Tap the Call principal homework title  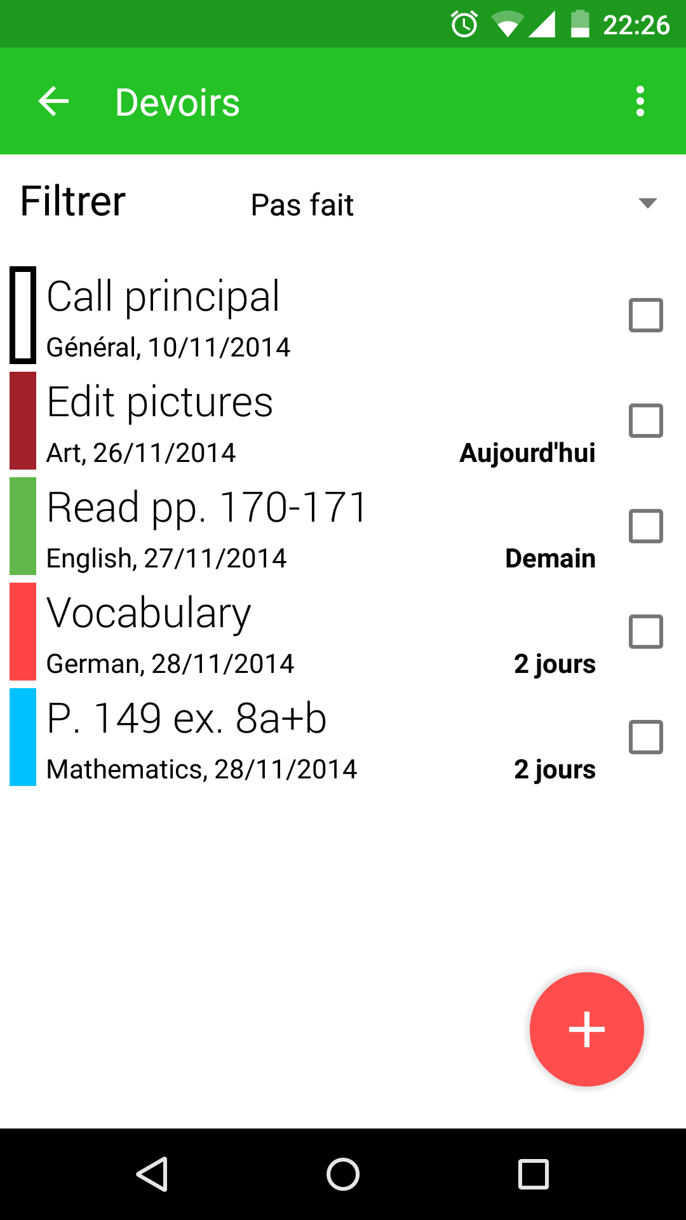click(x=163, y=297)
